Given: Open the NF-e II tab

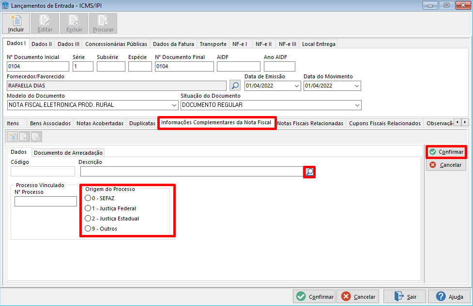Looking at the screenshot, I should (x=263, y=44).
